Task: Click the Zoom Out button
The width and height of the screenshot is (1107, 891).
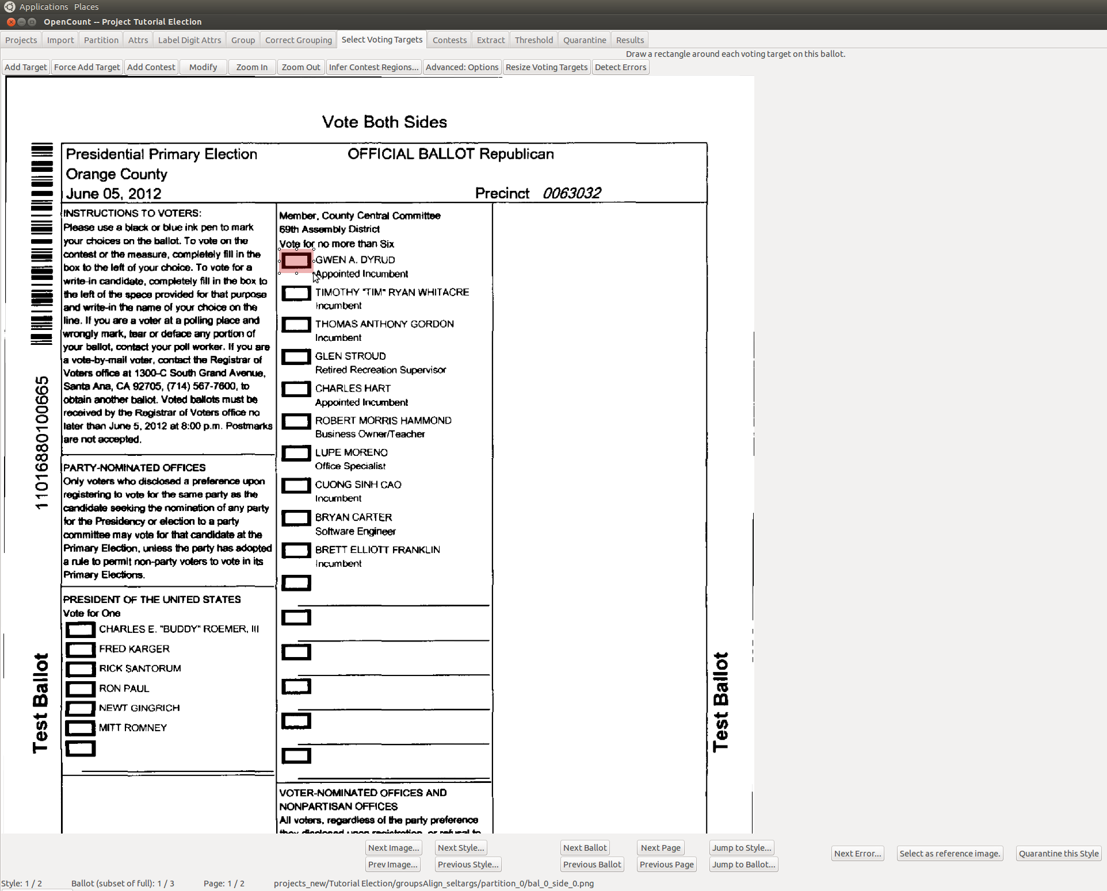Action: (x=301, y=67)
